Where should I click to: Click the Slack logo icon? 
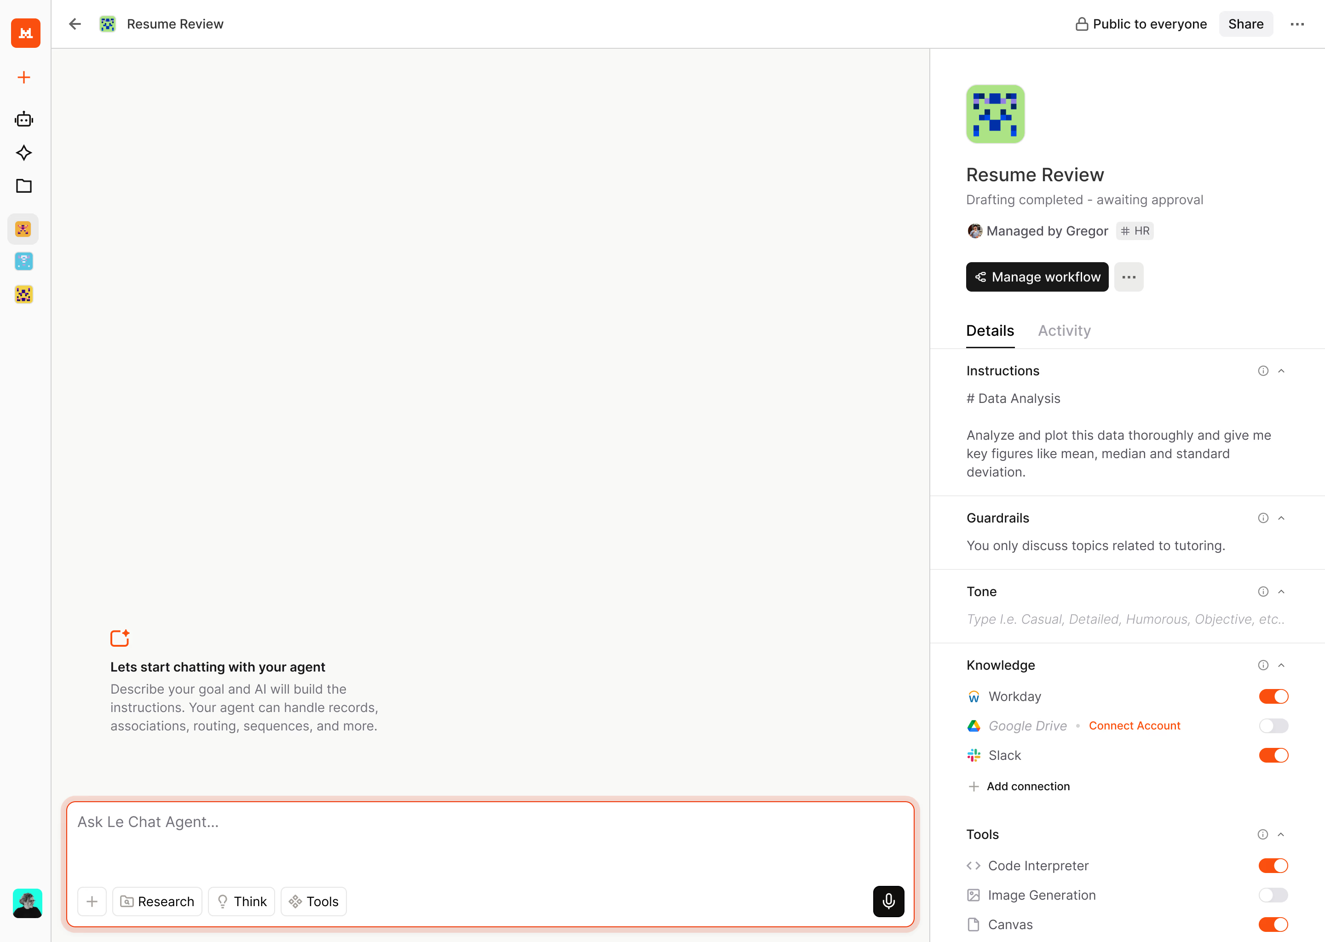coord(974,755)
